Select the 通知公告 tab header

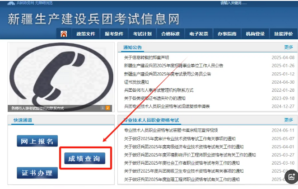click(132, 47)
